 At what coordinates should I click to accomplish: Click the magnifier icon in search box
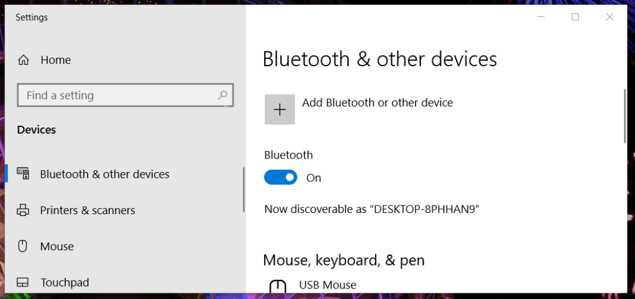[223, 95]
